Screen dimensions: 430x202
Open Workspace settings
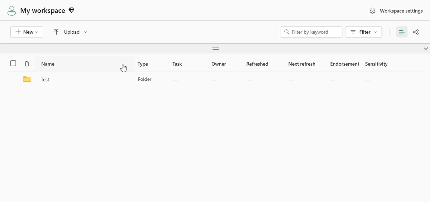401,11
